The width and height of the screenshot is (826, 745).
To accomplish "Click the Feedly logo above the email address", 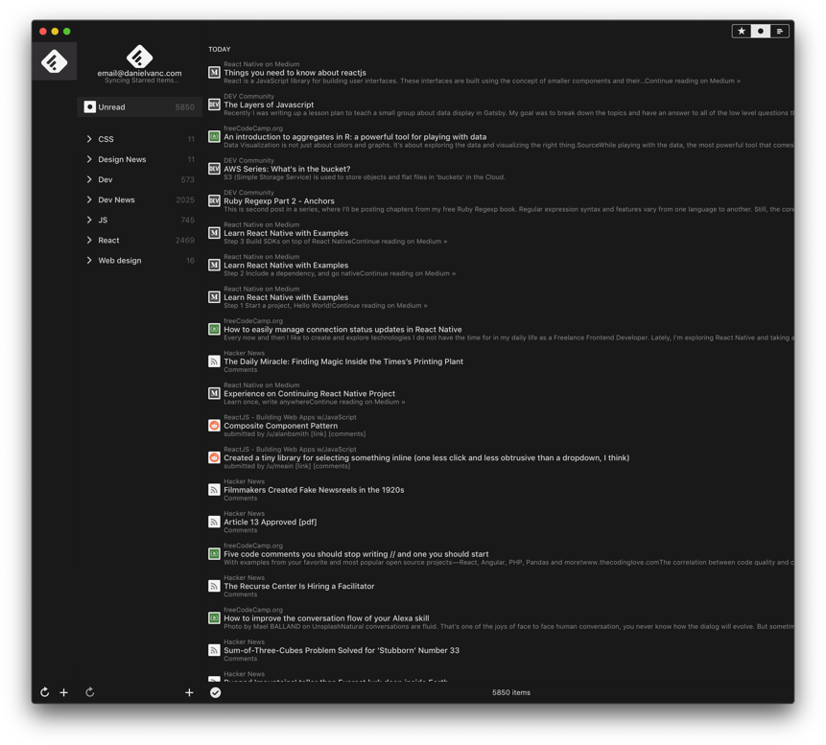I will (140, 57).
